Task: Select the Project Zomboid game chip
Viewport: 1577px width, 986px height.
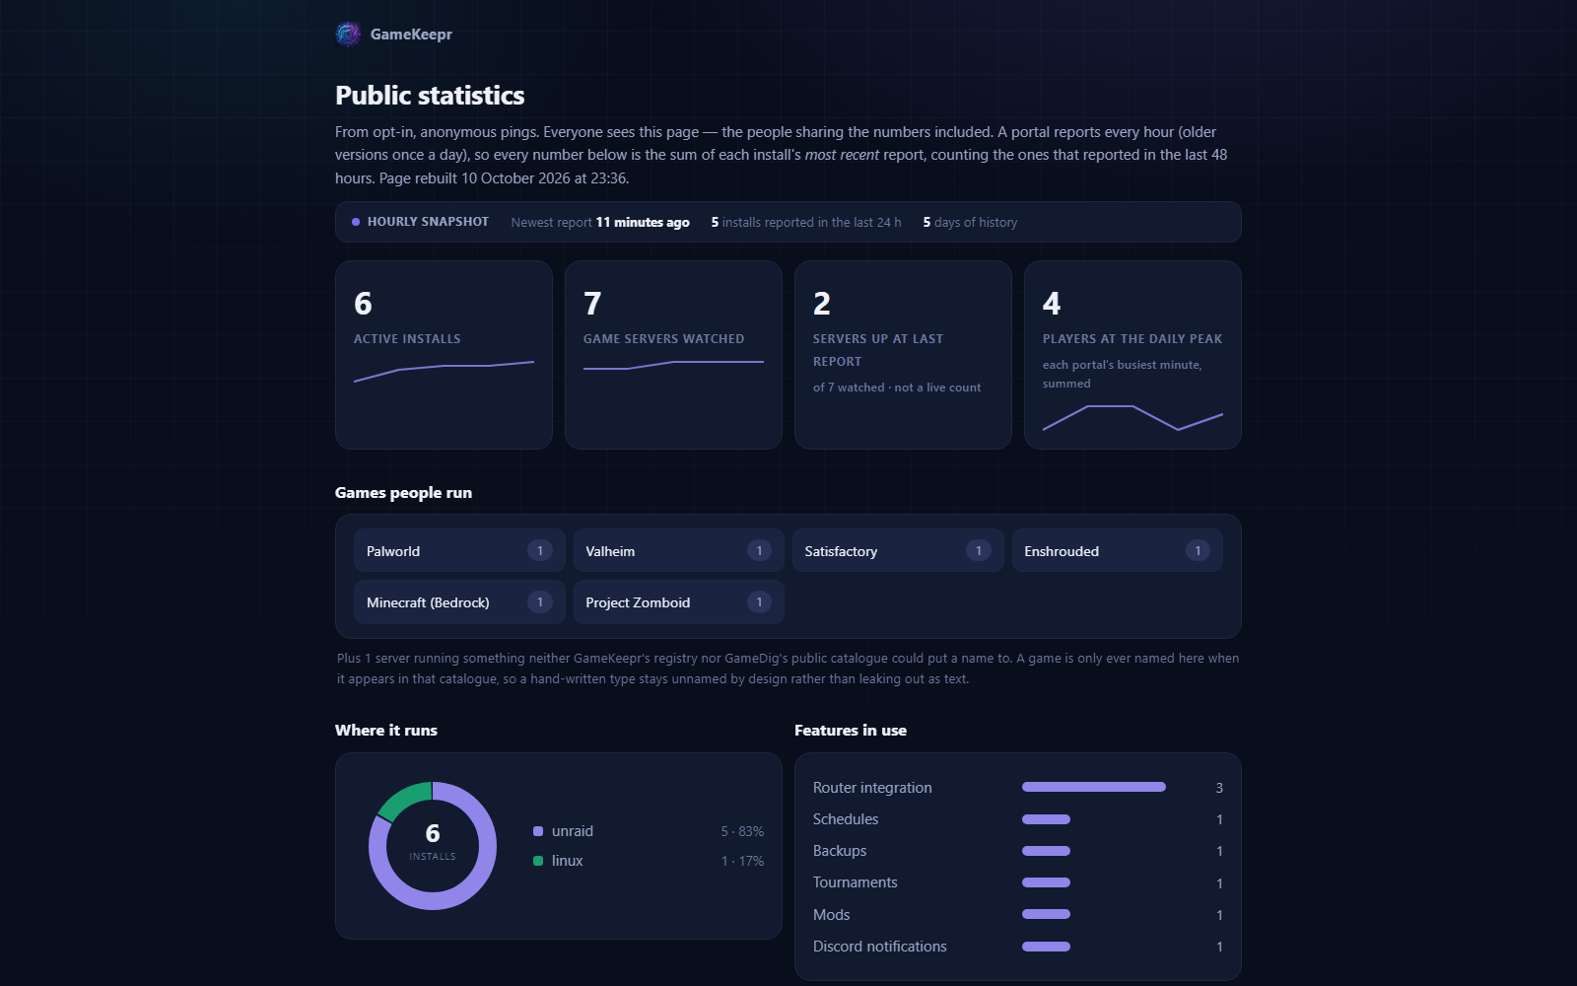Action: pyautogui.click(x=678, y=602)
